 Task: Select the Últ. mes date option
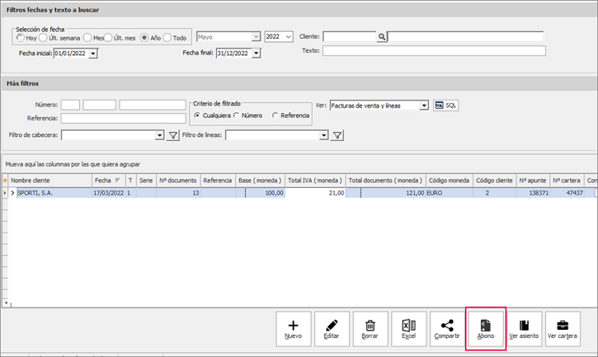coord(108,37)
